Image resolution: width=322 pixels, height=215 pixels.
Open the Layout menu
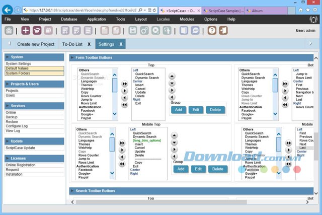click(x=141, y=19)
